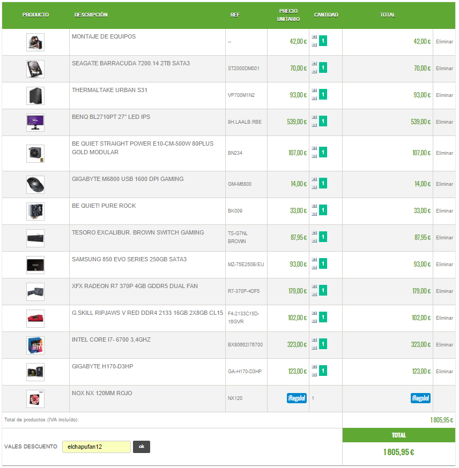Viewport: 459px width, 468px height.
Task: Remove Gigabyte M6800 mouse from cart
Action: coord(445,184)
